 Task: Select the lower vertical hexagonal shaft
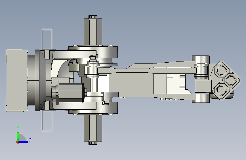[x=93, y=128]
